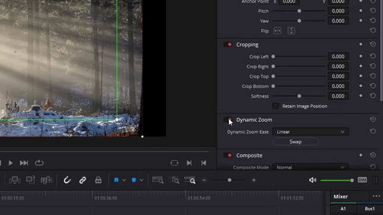Play the timeline forward
Image resolution: width=383 pixels, height=215 pixels.
pos(11,163)
